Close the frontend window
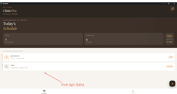The height and width of the screenshot is (94, 177). pos(174,4)
